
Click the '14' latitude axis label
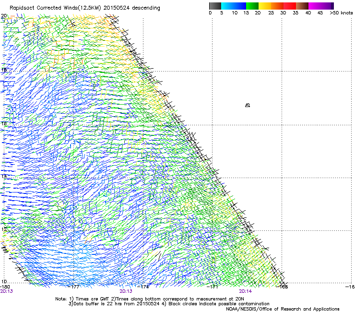(4, 176)
